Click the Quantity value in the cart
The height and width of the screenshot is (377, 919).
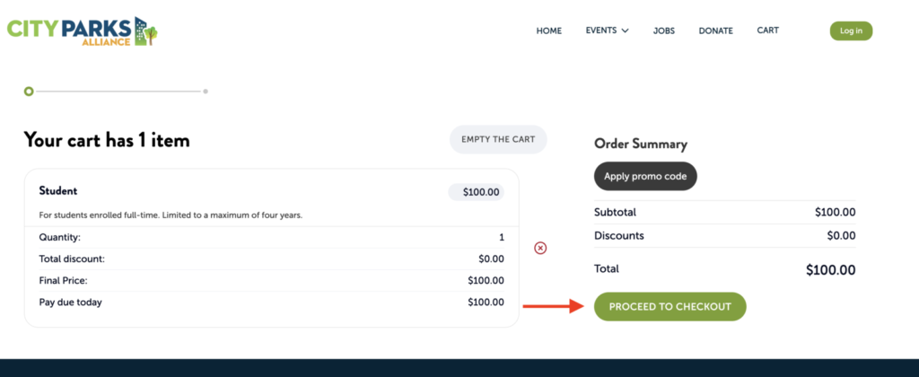tap(502, 238)
